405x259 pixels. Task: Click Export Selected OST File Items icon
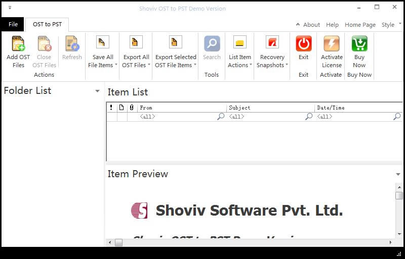tap(176, 42)
